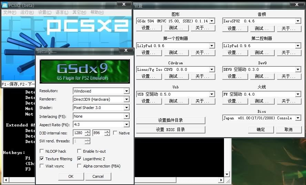Screen dimensions: 306x185
Task: Check Enable tv-out option
Action: pyautogui.click(x=79, y=151)
